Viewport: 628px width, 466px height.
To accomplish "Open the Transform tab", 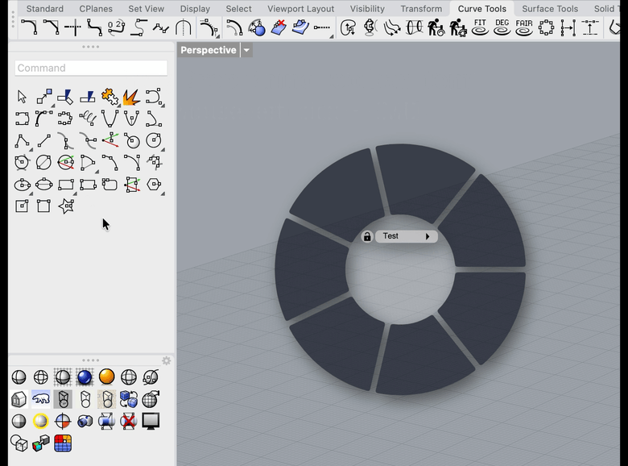I will pos(421,8).
